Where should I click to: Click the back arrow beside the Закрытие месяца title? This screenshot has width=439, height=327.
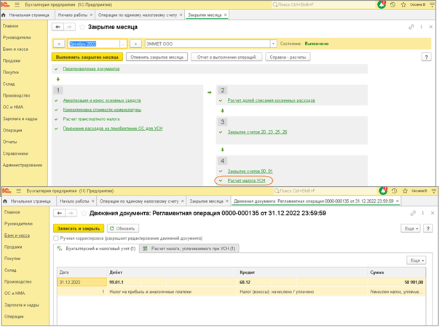pos(58,27)
